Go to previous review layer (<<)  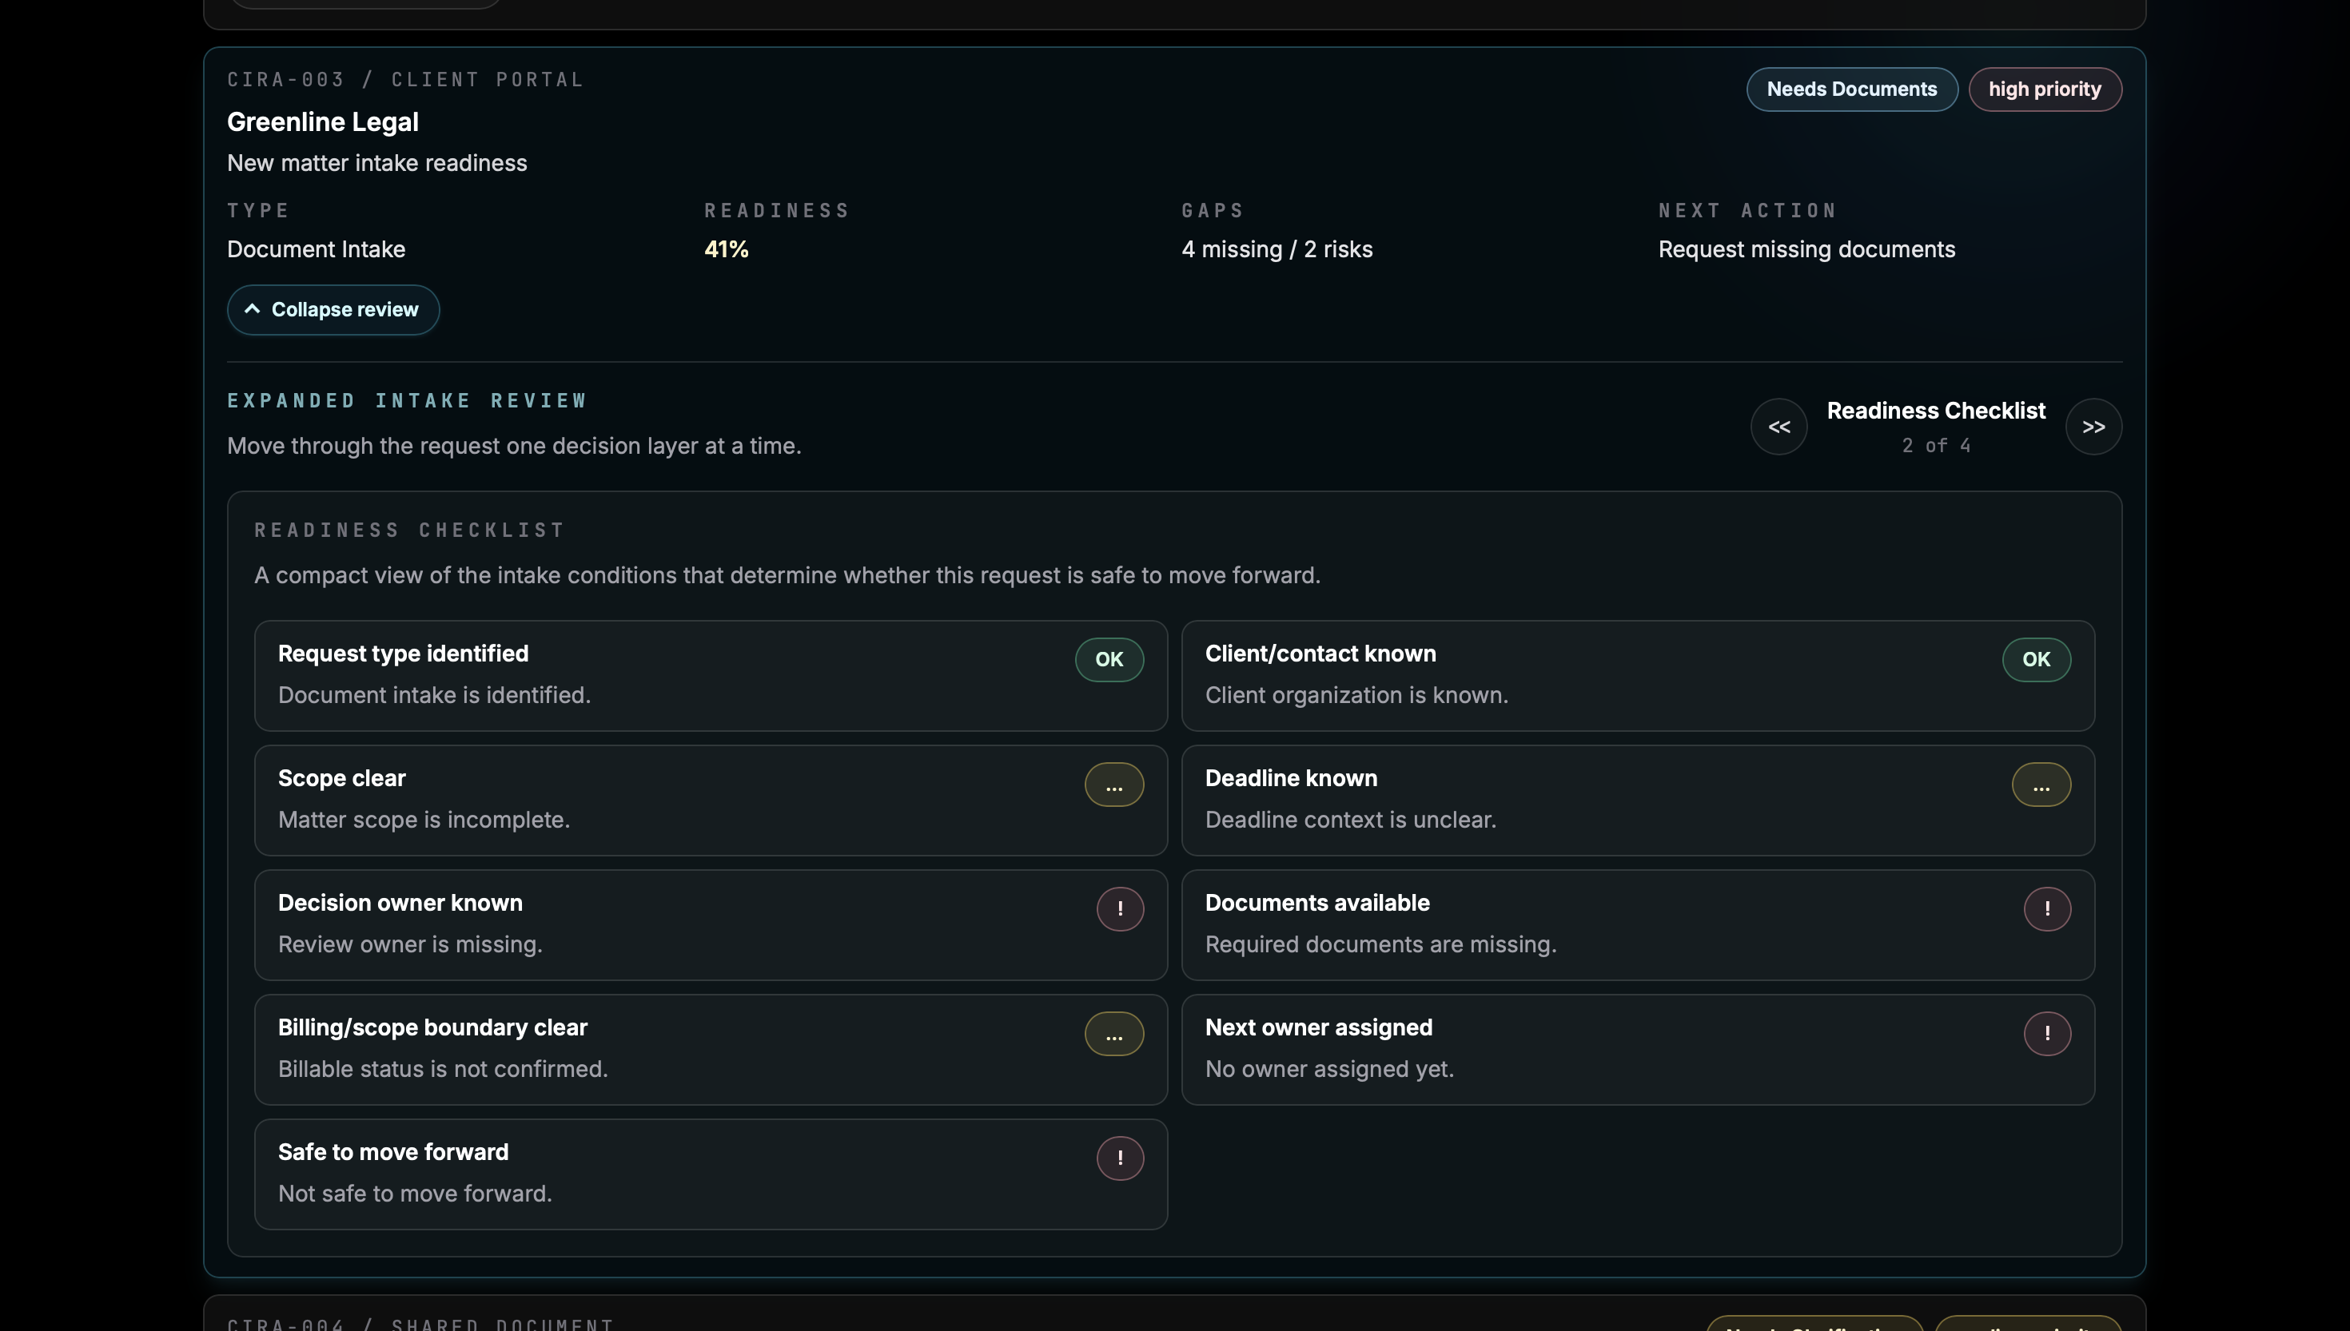(1778, 427)
